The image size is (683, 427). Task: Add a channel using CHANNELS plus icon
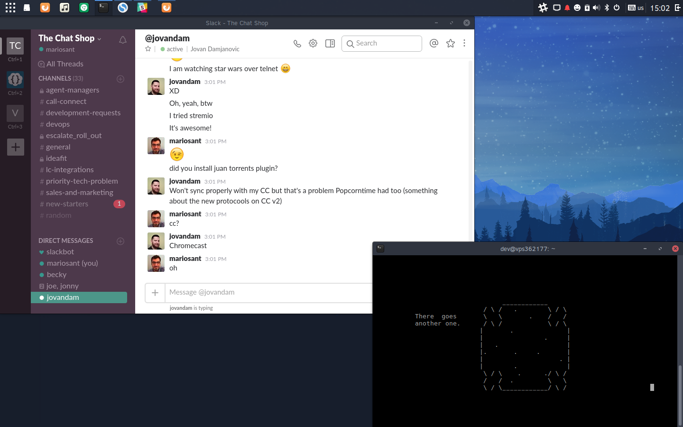(x=120, y=79)
